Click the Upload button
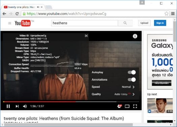Screen dimensions: 177x127 pos(144,23)
